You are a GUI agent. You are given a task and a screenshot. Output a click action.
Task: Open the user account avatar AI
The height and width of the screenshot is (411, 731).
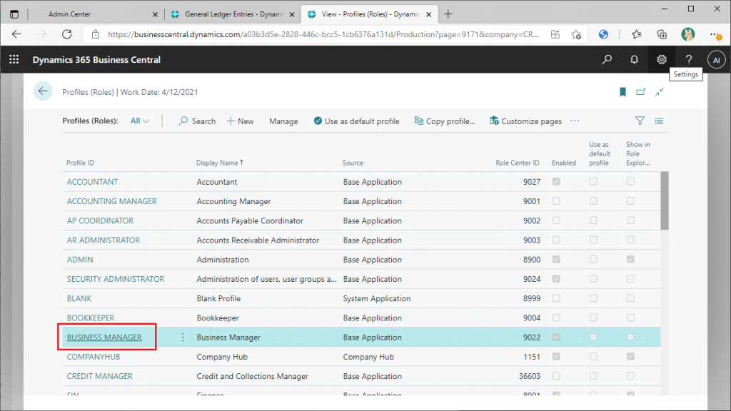pyautogui.click(x=716, y=60)
